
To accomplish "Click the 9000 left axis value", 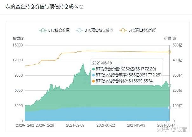I will point(19,75).
